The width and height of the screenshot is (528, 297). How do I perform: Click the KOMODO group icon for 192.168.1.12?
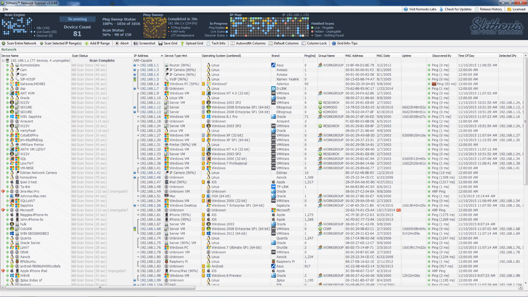click(x=320, y=107)
